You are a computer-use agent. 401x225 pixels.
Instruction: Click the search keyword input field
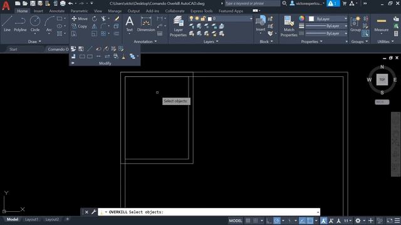pyautogui.click(x=252, y=3)
